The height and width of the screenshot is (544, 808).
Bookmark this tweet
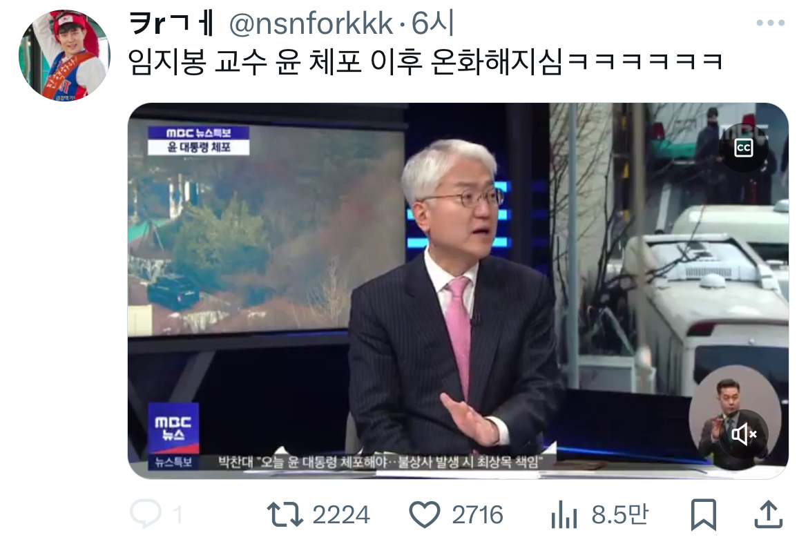pyautogui.click(x=704, y=514)
